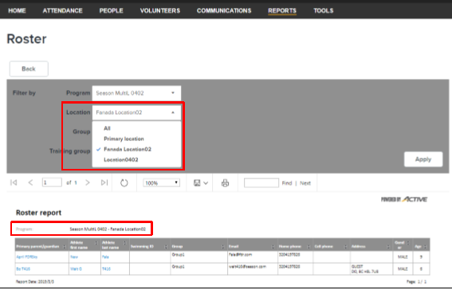Sort by Cell phone column
The width and height of the screenshot is (452, 290).
(345, 246)
